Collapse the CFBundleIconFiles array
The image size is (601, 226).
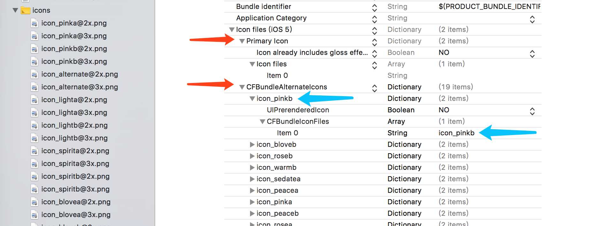[x=262, y=122]
